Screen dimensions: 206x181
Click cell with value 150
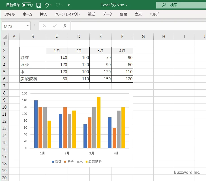coord(100,79)
